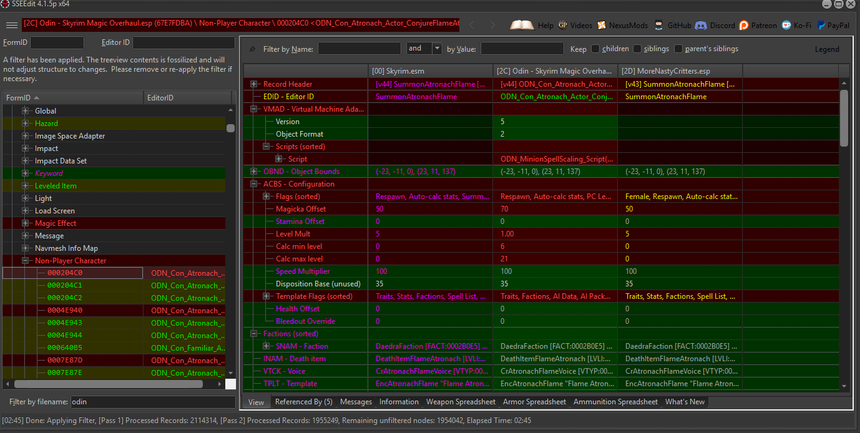The image size is (860, 433).
Task: Click the pin icon beside Filter by Name
Action: coord(252,49)
